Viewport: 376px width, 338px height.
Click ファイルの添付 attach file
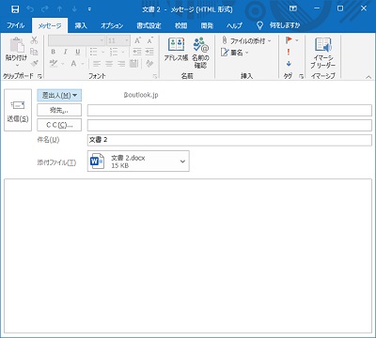pos(246,40)
